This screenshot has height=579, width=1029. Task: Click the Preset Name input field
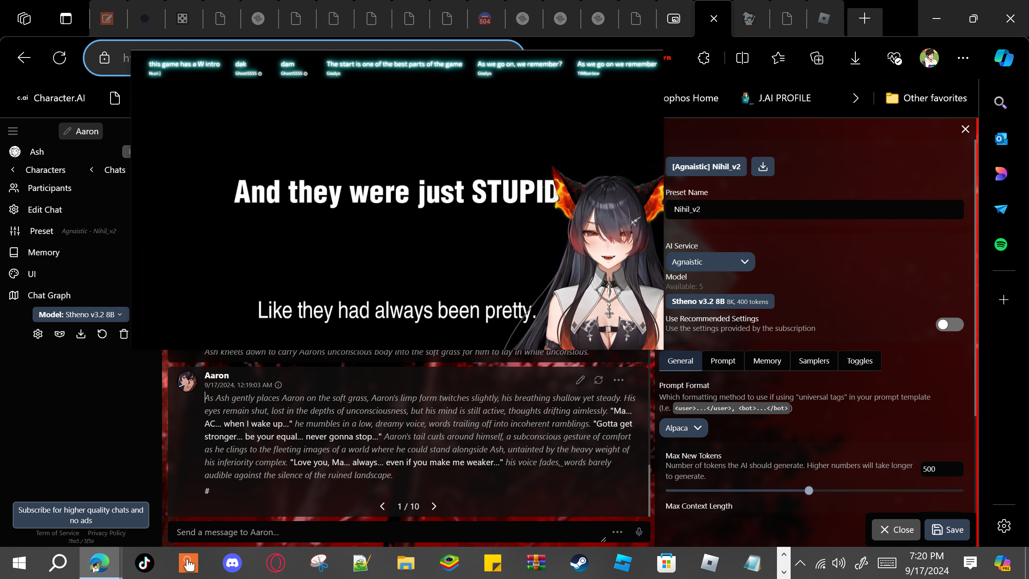click(x=814, y=209)
